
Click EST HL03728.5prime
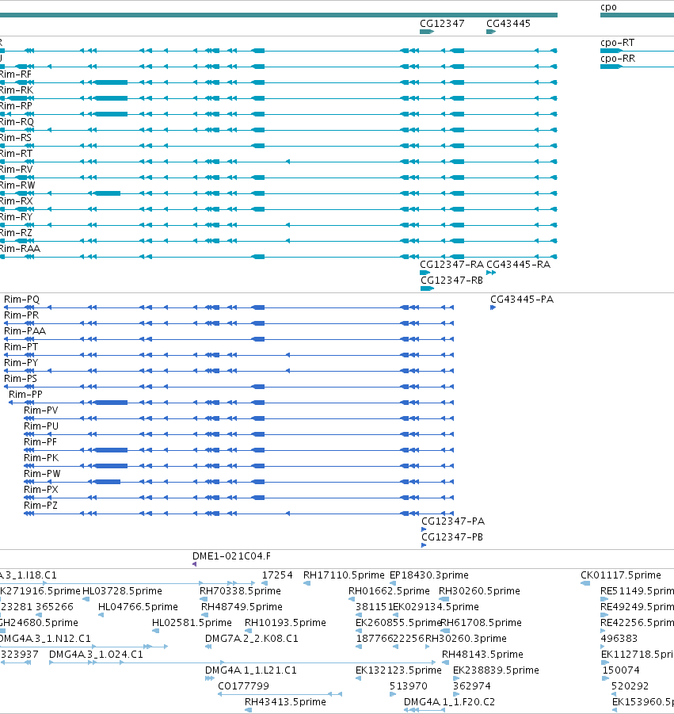[x=122, y=591]
